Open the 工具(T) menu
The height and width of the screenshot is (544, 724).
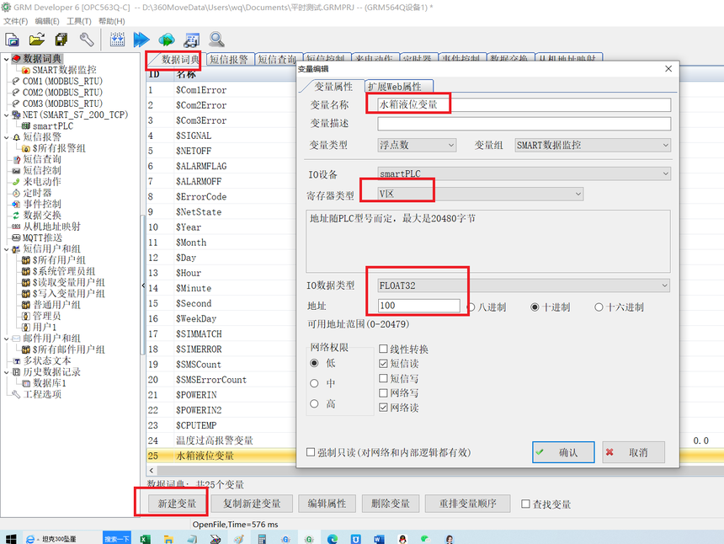[x=78, y=21]
